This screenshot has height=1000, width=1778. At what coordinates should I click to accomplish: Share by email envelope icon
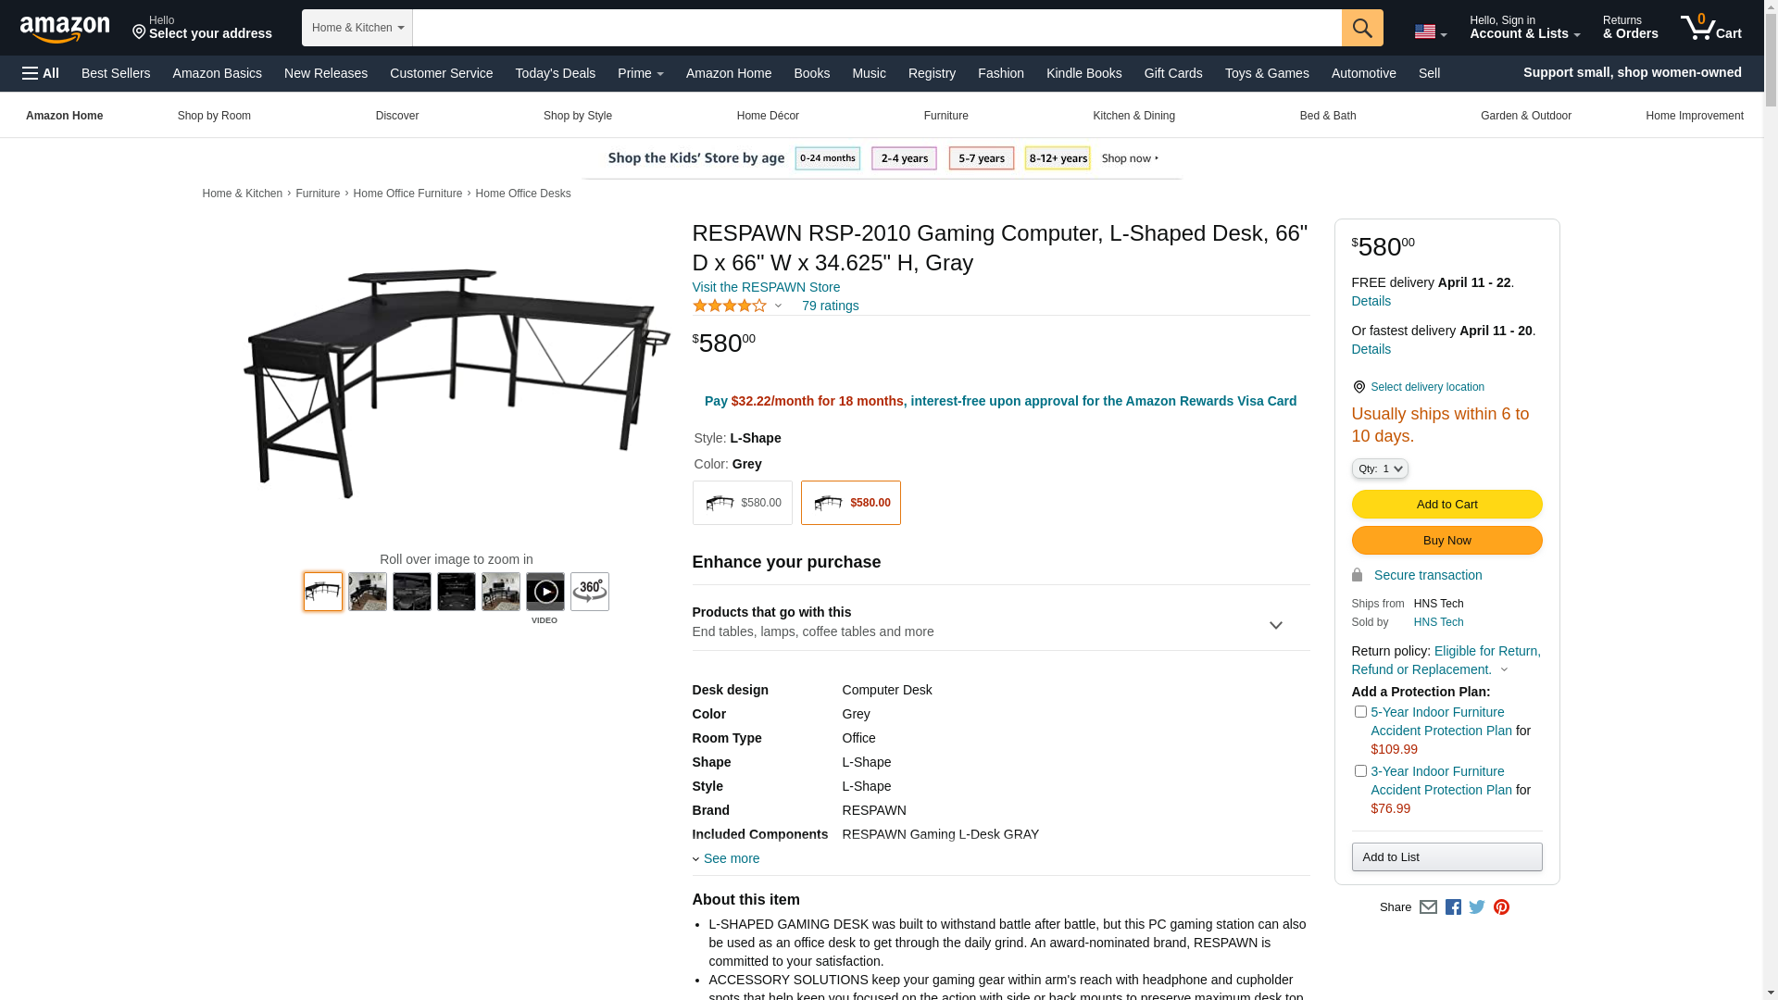click(x=1427, y=907)
